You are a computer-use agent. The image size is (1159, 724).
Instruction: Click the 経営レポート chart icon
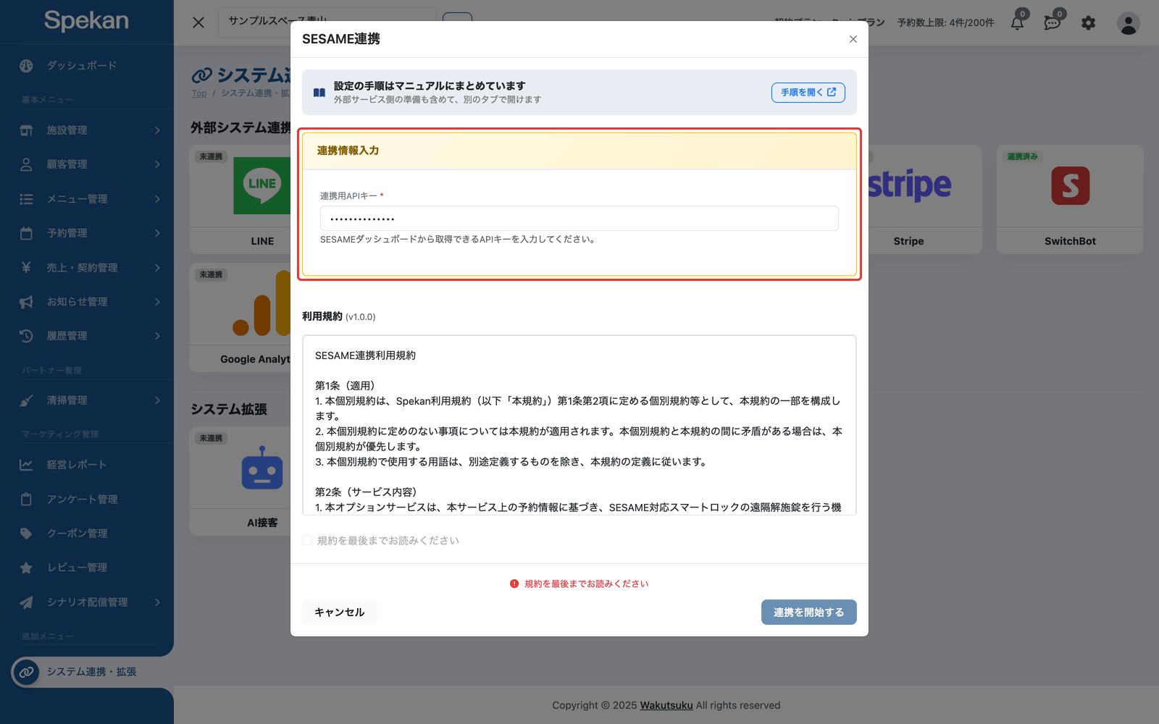[x=26, y=465]
